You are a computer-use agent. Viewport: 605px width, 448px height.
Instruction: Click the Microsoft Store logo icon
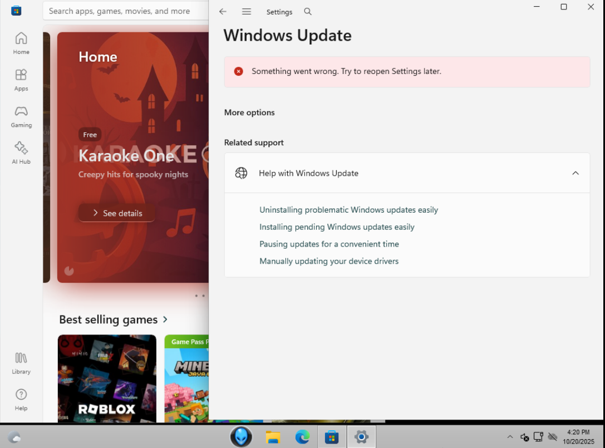coord(16,11)
